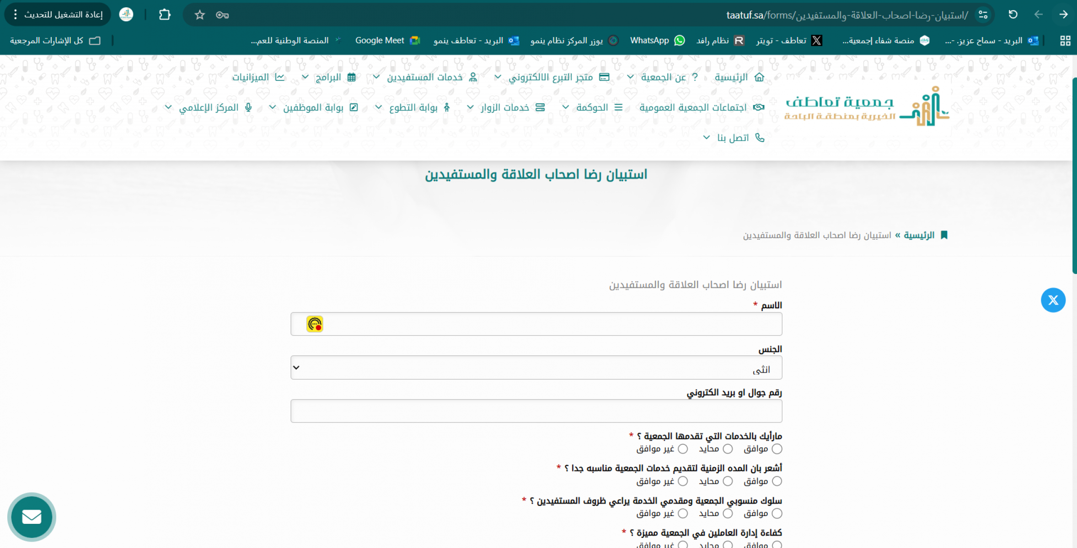The image size is (1077, 548).
Task: Click the password key icon in address bar
Action: pos(222,15)
